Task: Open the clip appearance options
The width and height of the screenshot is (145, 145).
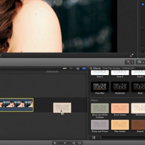Action: coord(80,143)
